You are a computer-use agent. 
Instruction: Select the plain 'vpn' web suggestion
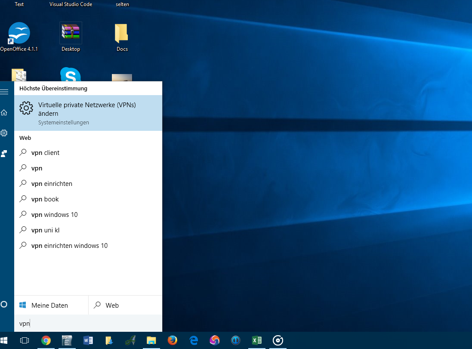(88, 168)
